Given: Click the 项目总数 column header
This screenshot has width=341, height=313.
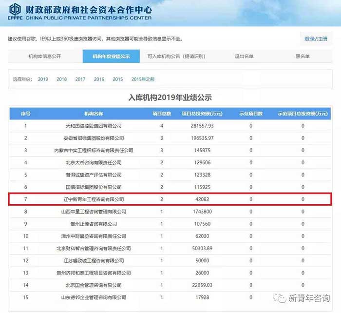Looking at the screenshot, I should click(162, 114).
